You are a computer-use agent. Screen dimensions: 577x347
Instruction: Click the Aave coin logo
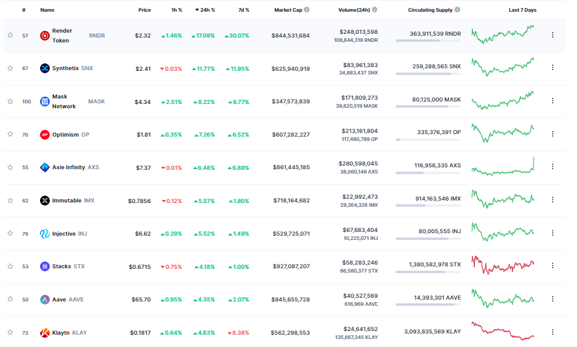point(45,300)
